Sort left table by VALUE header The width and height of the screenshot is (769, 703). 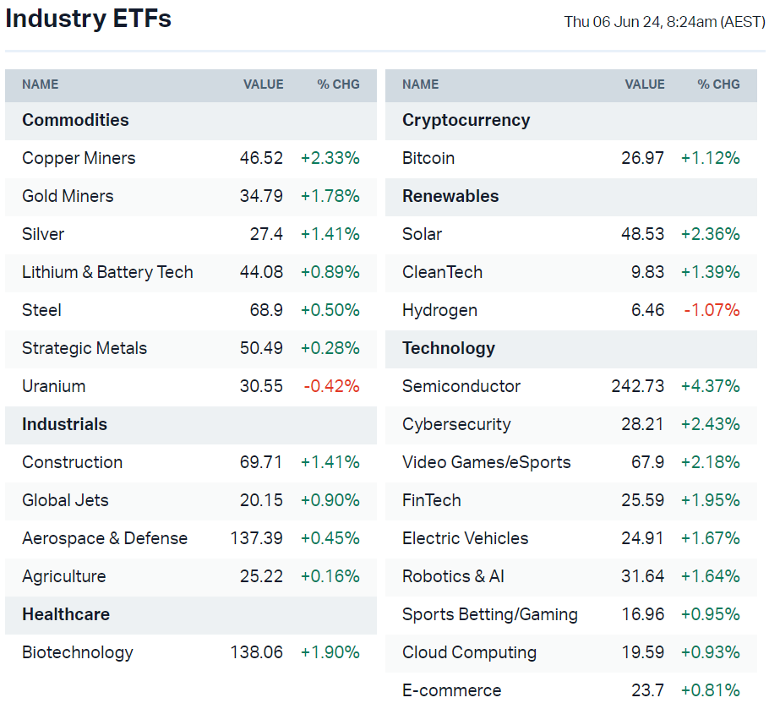pos(263,84)
